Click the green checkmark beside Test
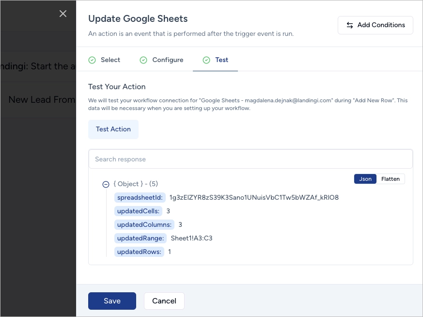 coord(206,60)
